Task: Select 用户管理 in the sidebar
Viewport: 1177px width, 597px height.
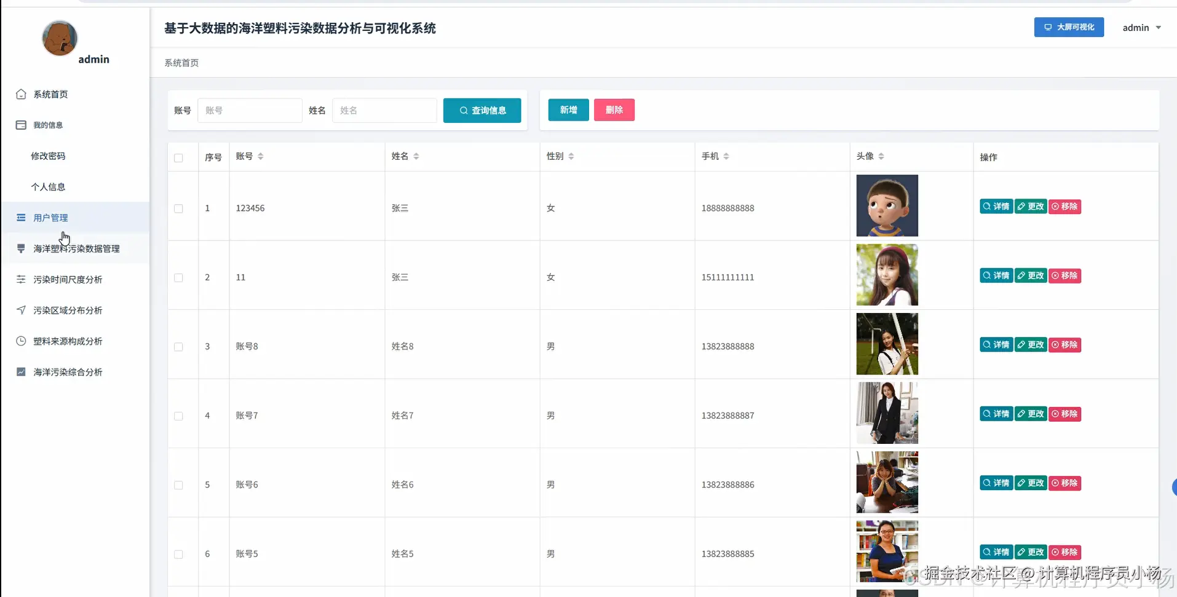Action: [75, 218]
